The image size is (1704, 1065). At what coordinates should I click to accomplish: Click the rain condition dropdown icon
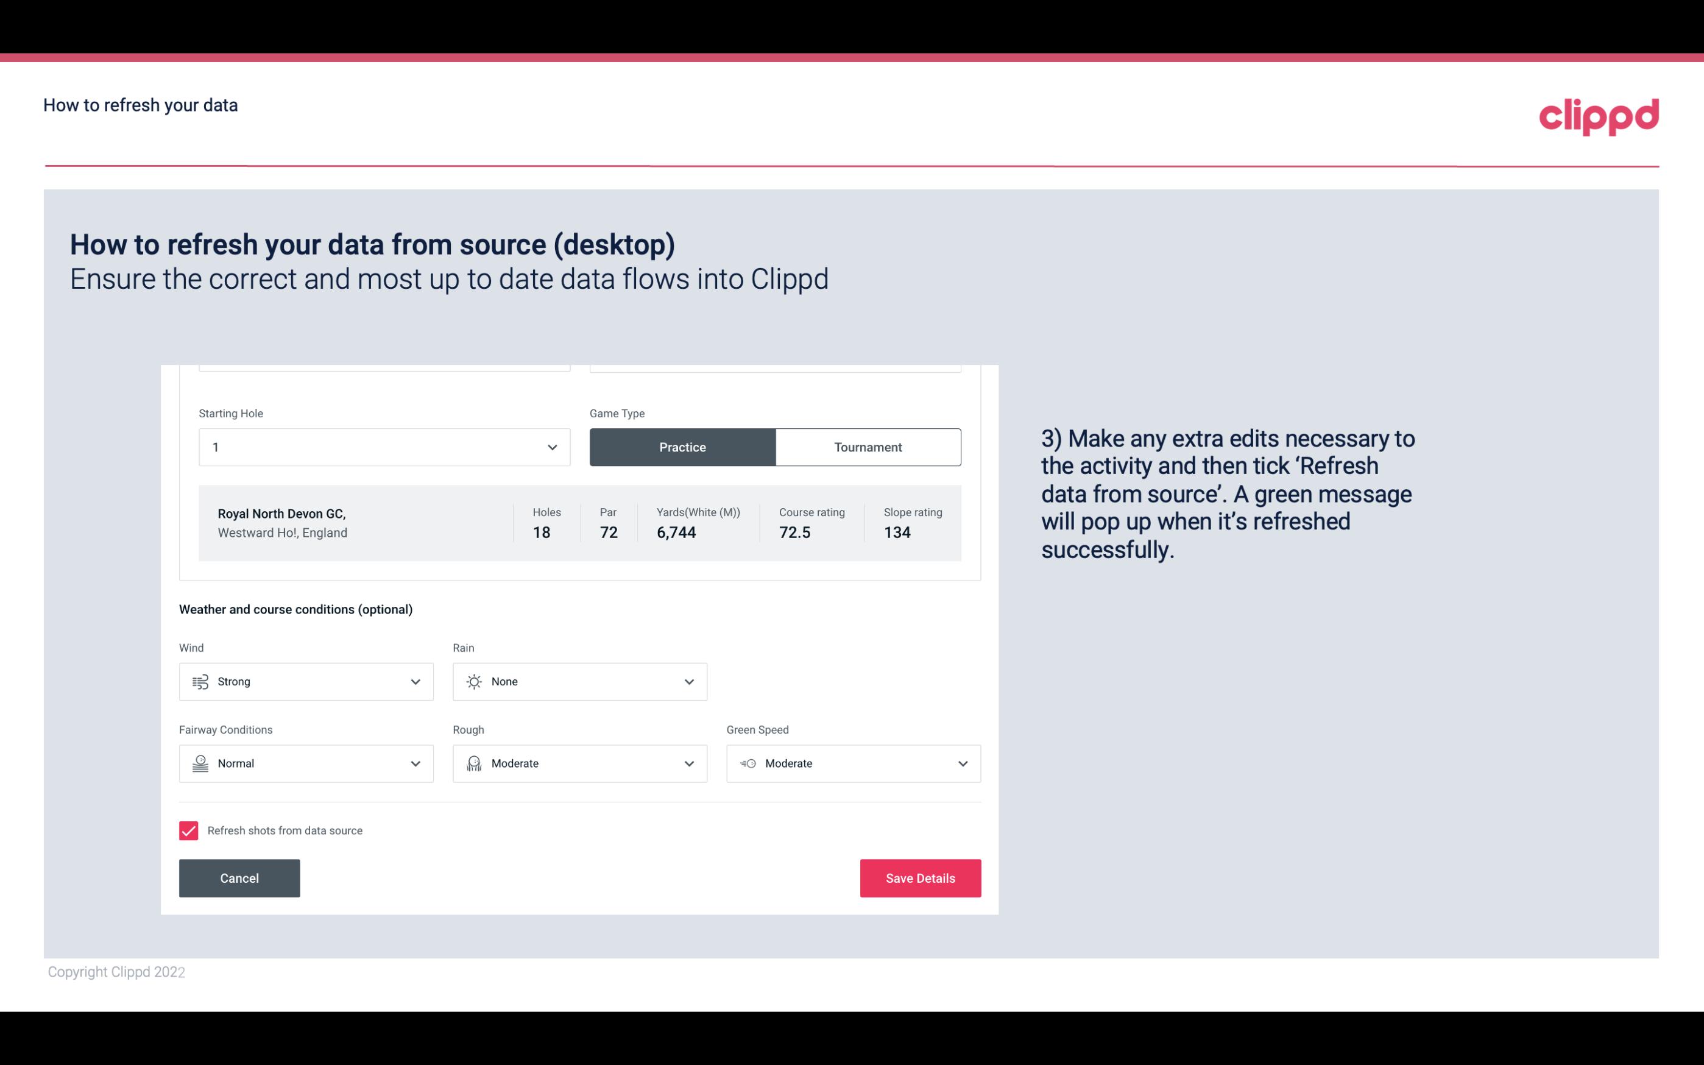[688, 681]
